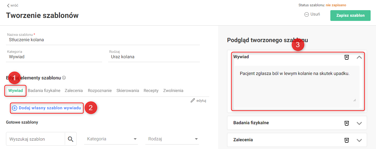Screen dimensions: 376x149
Task: Click the magnifier search icon
Action: pos(70,139)
